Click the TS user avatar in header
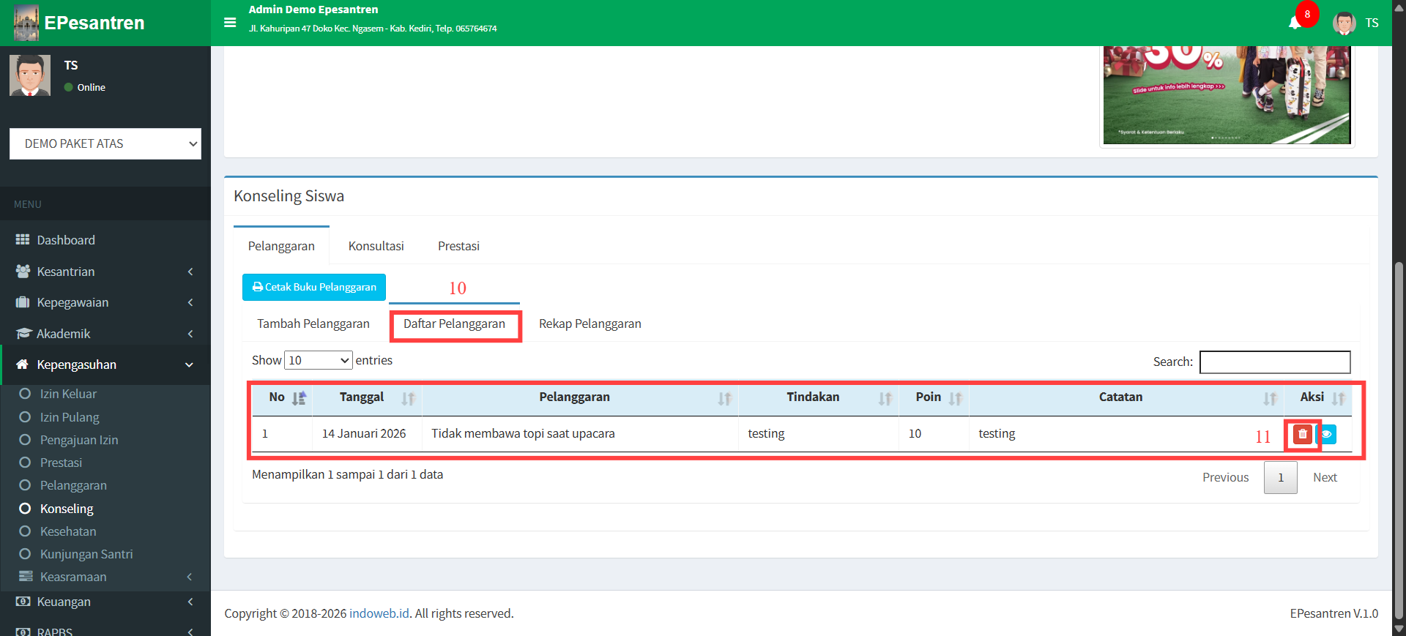The width and height of the screenshot is (1406, 636). coord(1344,23)
